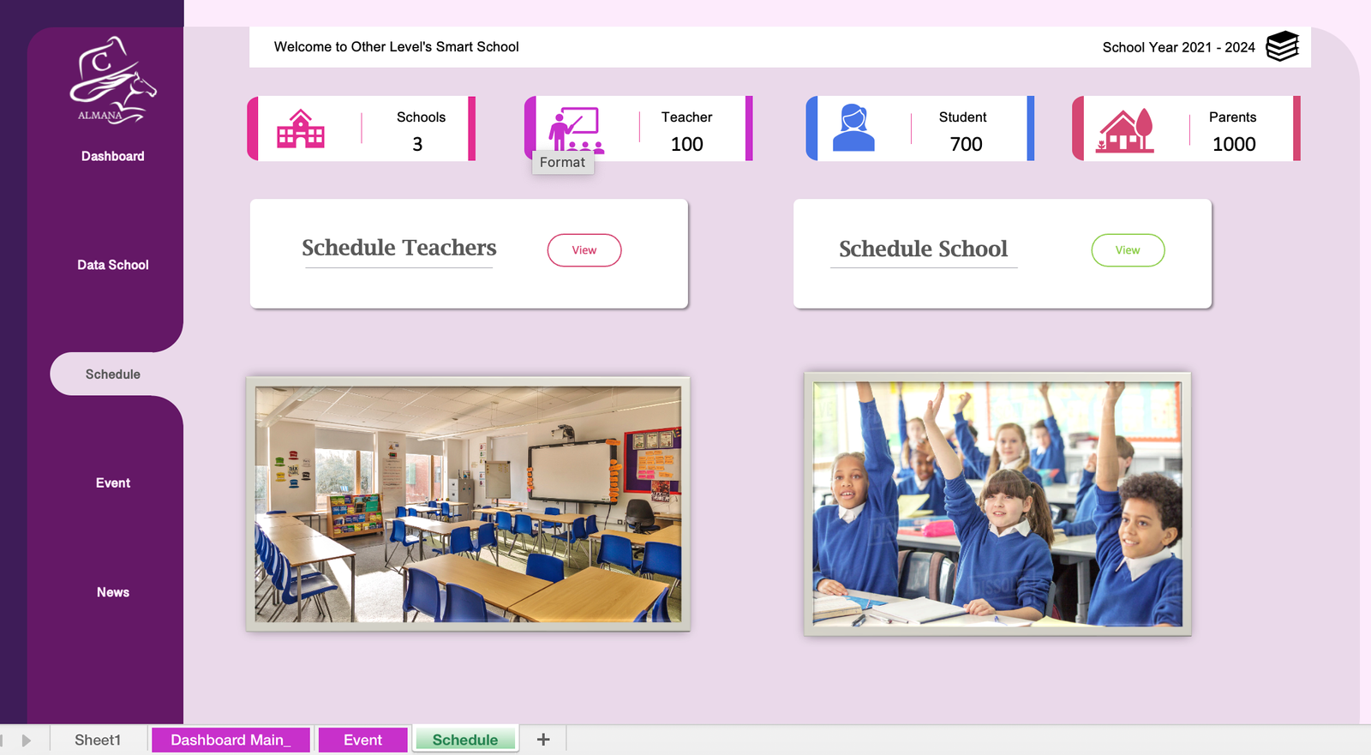View the Schedule School page
This screenshot has width=1371, height=755.
(x=1128, y=250)
